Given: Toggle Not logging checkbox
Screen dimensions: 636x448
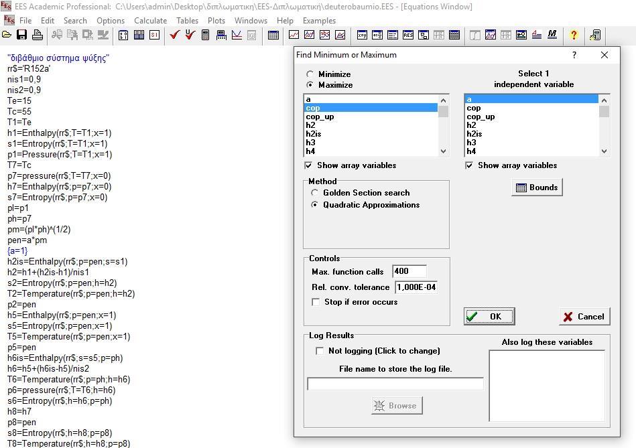Looking at the screenshot, I should (320, 351).
